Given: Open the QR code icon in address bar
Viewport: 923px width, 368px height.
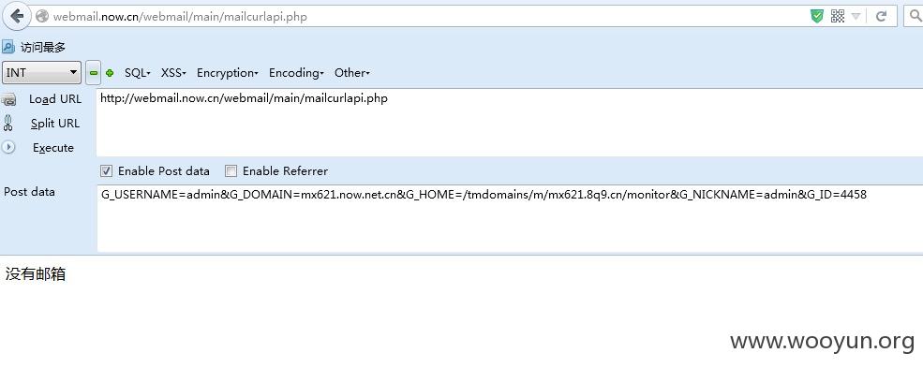Looking at the screenshot, I should 837,17.
